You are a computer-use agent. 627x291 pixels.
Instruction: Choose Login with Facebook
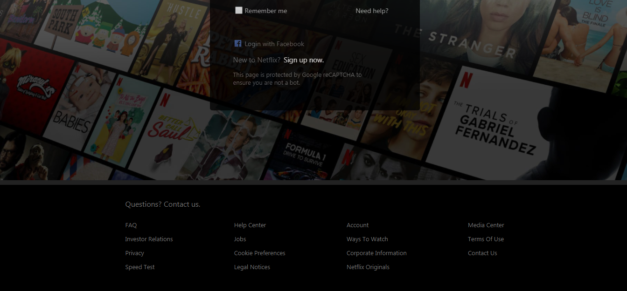(274, 44)
